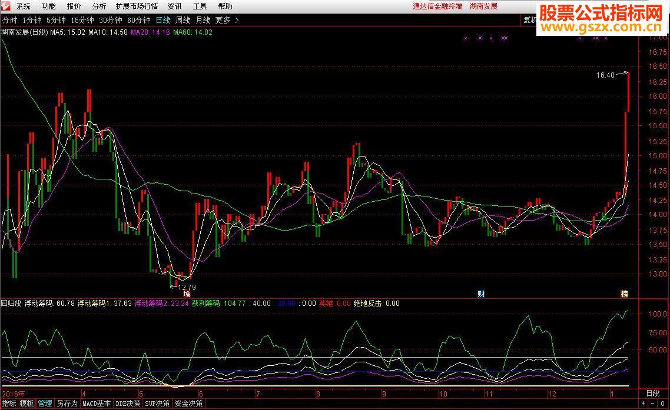Click month 10 on the time axis
This screenshot has height=410, width=670.
coord(443,394)
